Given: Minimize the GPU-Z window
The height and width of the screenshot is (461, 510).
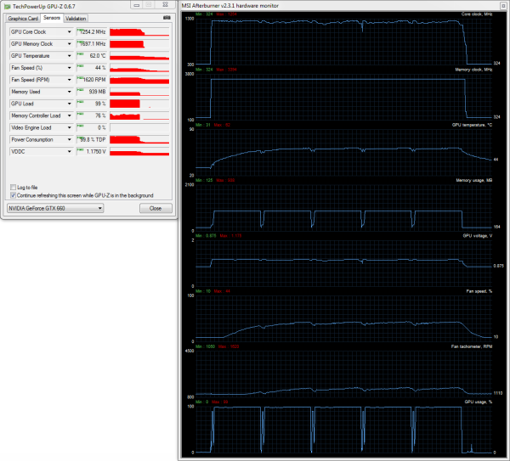Looking at the screenshot, I should click(138, 5).
